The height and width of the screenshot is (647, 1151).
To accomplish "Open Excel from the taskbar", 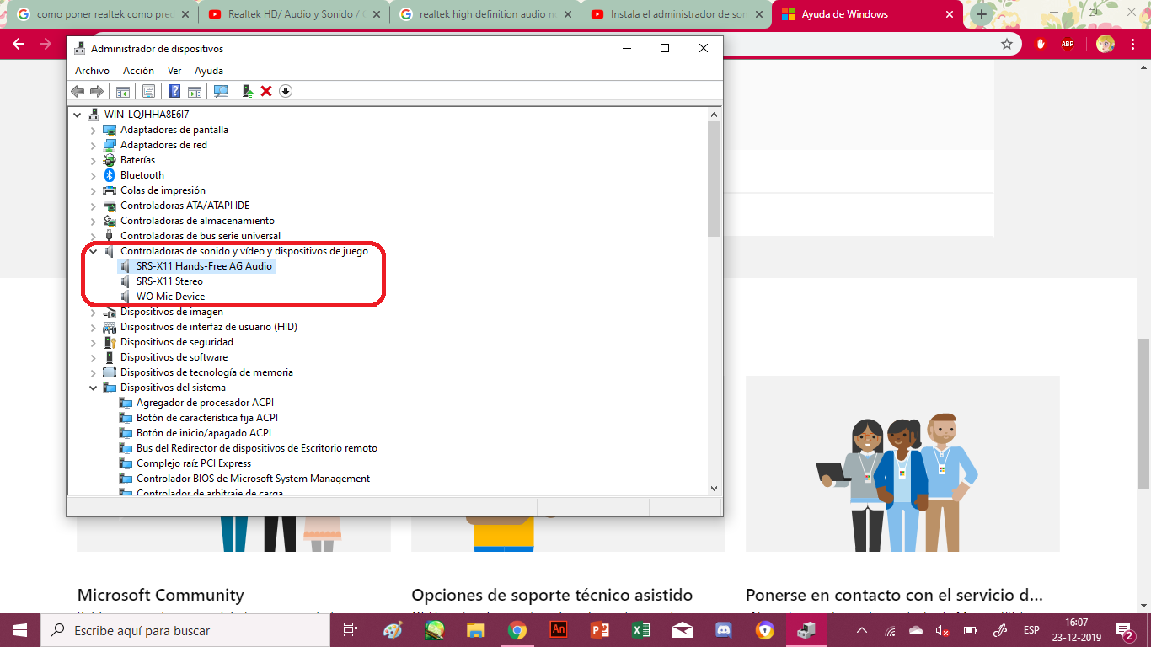I will coord(641,630).
